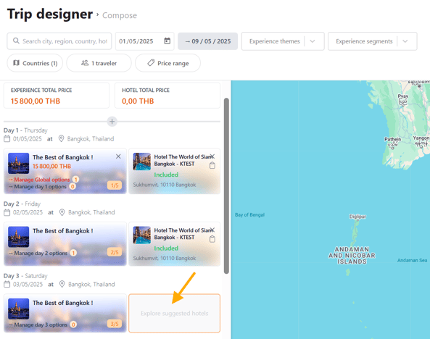
Task: Click the search city, region, country field
Action: coord(59,41)
